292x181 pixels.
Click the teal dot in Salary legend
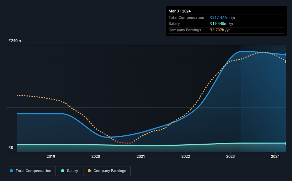(63, 171)
